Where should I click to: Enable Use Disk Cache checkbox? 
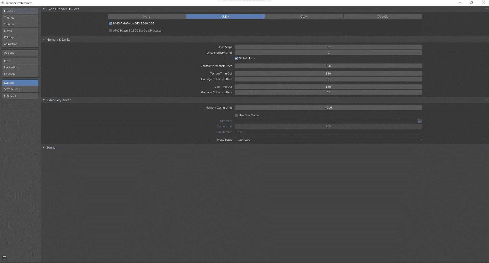236,115
